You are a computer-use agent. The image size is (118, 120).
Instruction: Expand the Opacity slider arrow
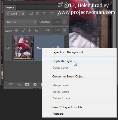pos(65,22)
